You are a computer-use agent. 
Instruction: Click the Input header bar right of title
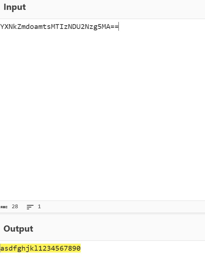[115, 9]
